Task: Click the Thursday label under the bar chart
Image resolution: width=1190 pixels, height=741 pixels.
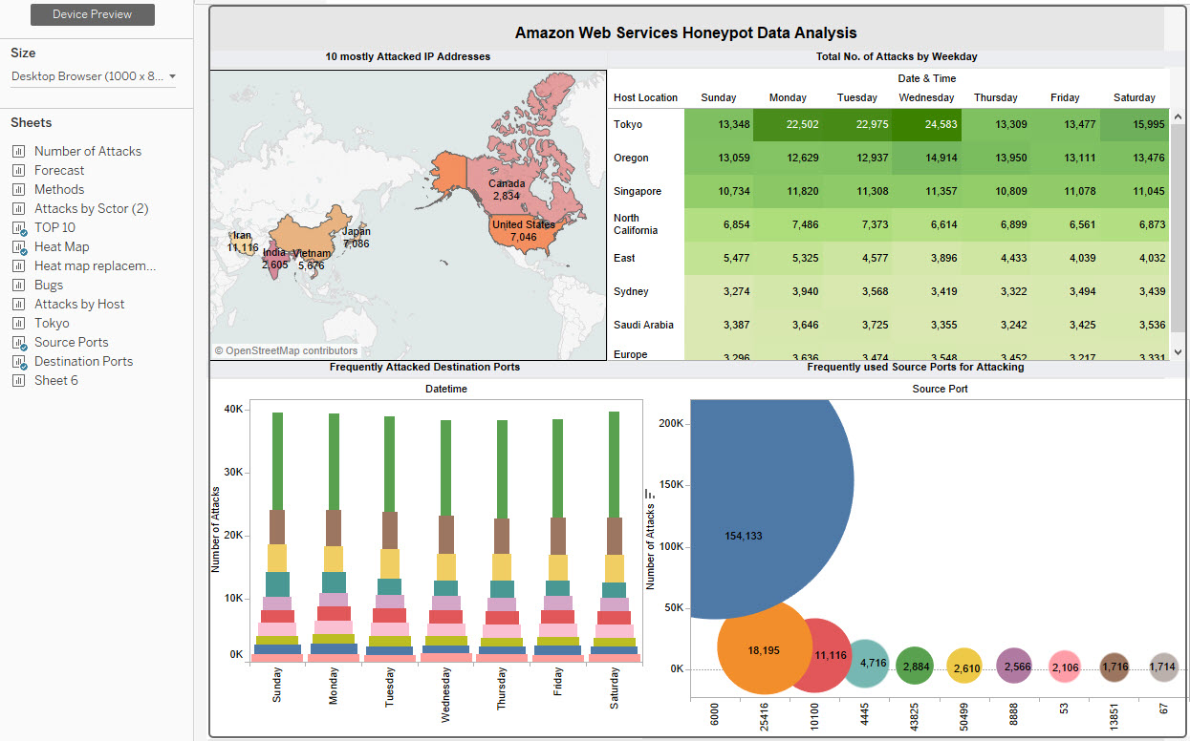Action: (502, 688)
